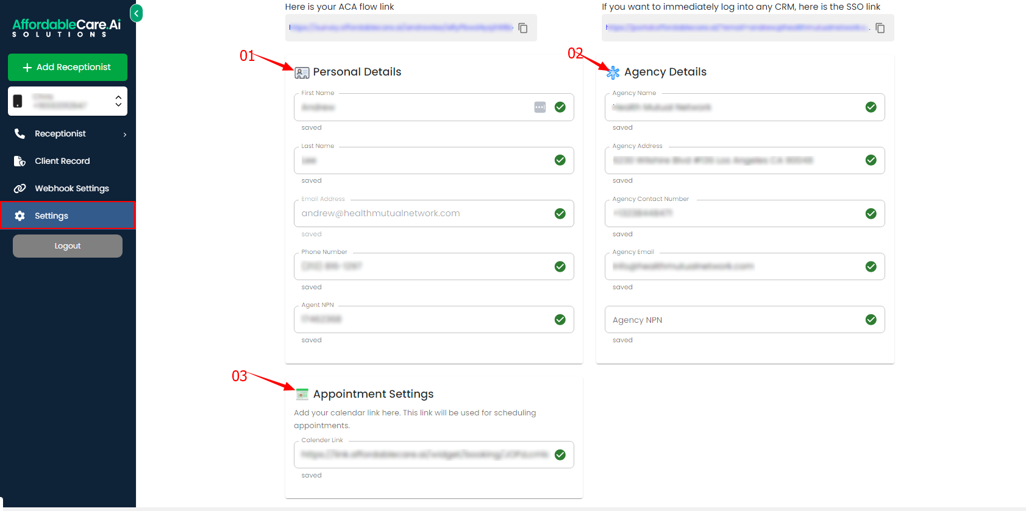Click the Last Name input field
Image resolution: width=1026 pixels, height=511 pixels.
pyautogui.click(x=424, y=161)
